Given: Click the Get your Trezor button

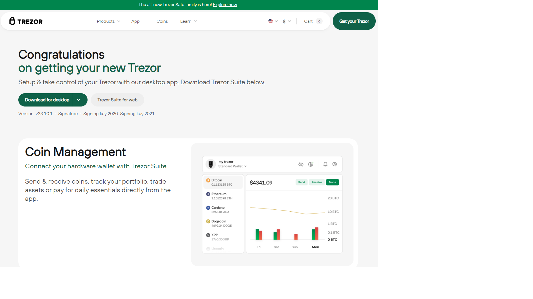Looking at the screenshot, I should pos(354,21).
